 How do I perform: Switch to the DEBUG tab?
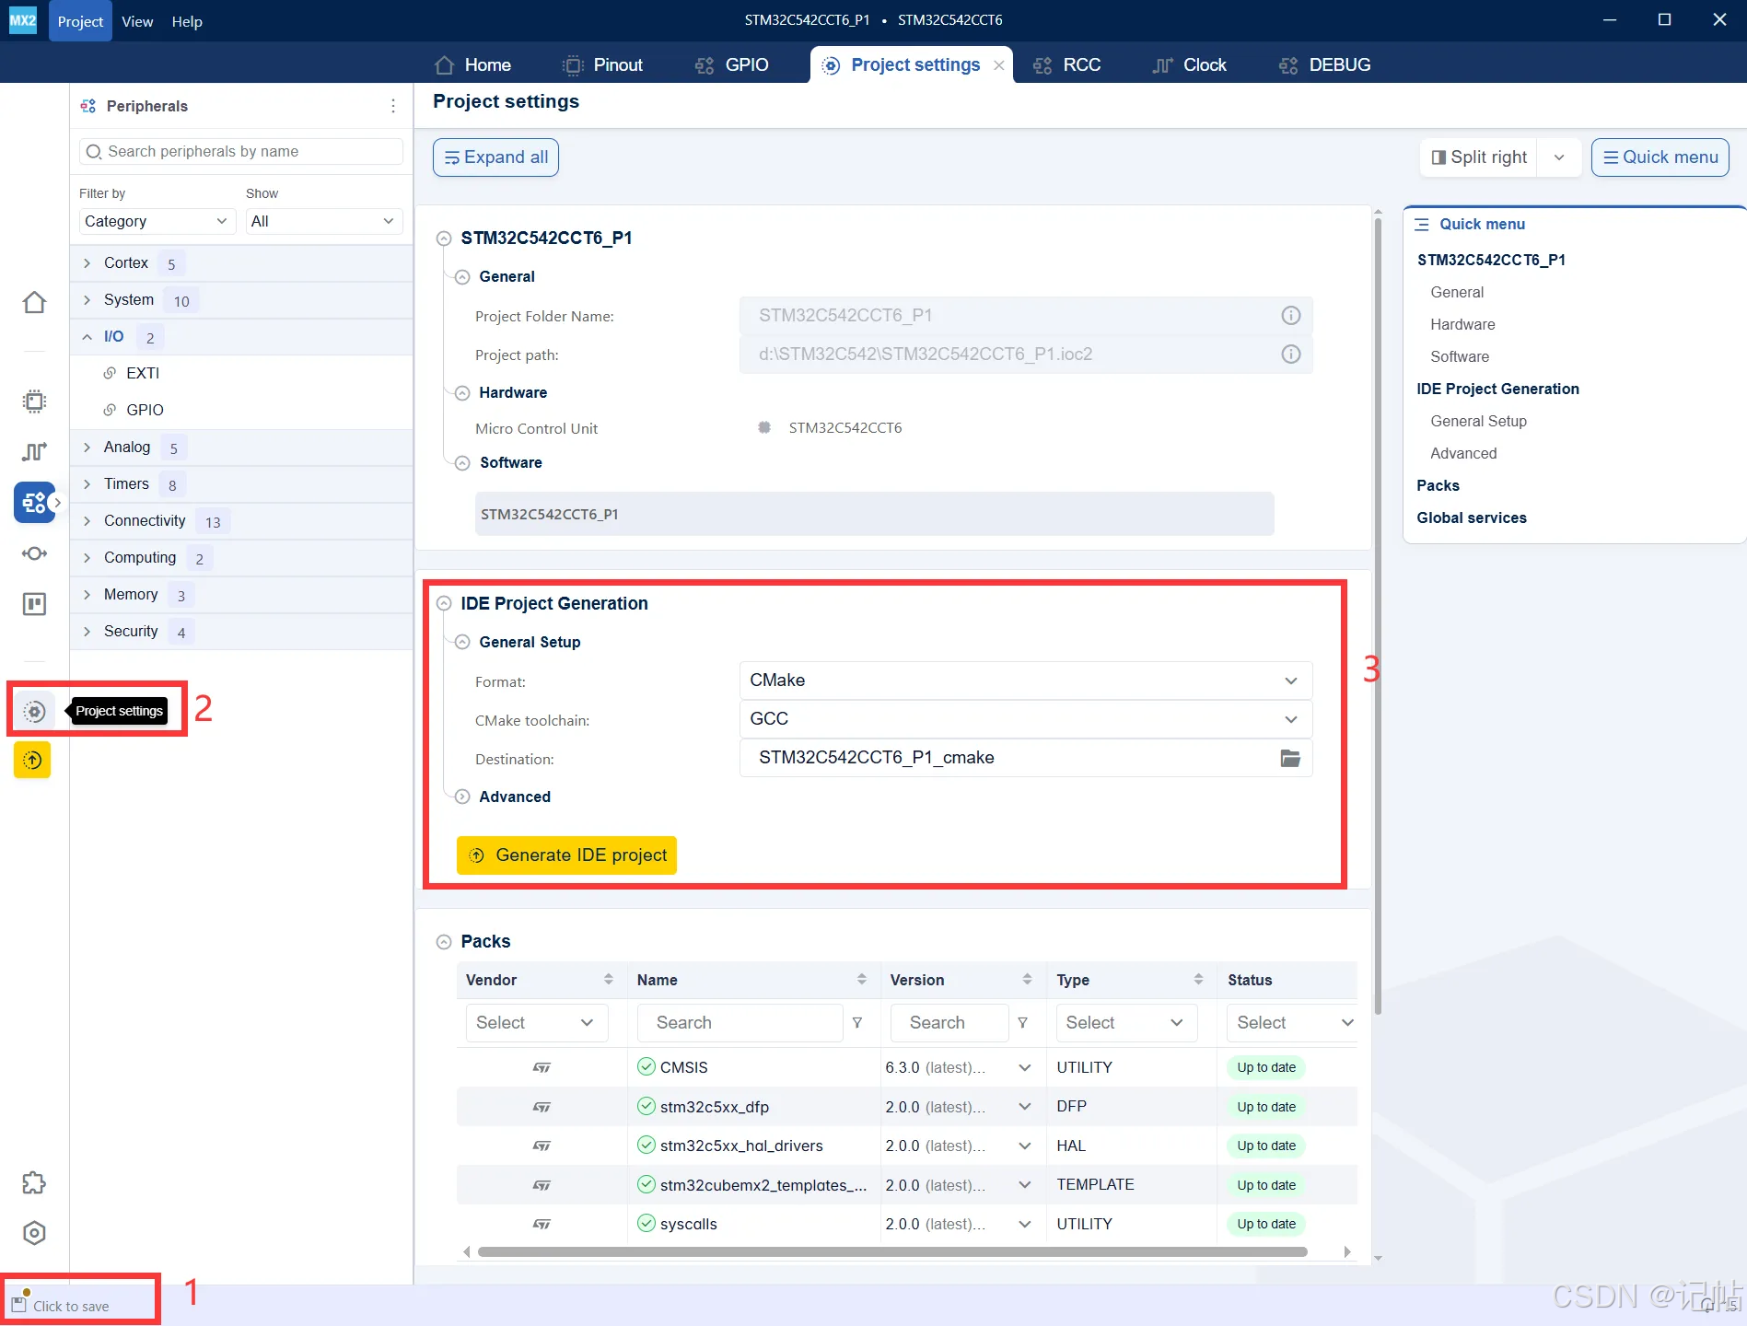click(1324, 65)
